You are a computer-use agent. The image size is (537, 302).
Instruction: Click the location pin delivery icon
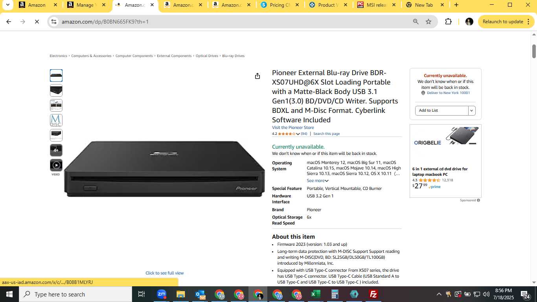point(423,93)
